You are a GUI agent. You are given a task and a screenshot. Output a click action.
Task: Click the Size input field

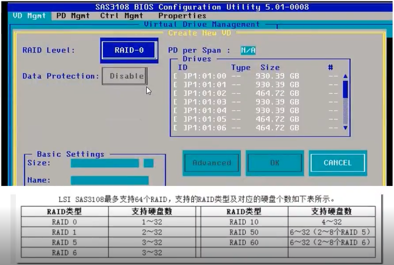105,163
